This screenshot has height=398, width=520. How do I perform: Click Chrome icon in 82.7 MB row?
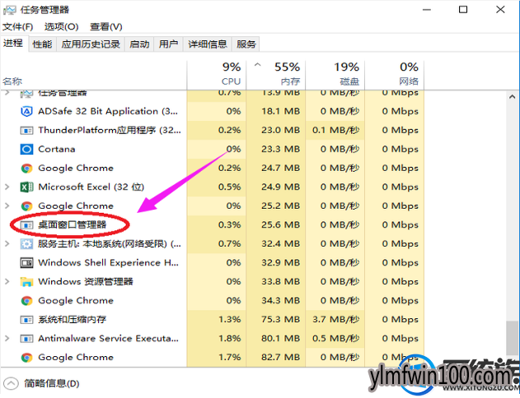point(26,358)
